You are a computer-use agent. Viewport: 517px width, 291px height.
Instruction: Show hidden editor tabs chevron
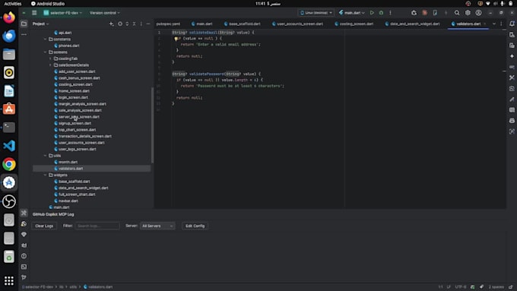click(x=494, y=24)
